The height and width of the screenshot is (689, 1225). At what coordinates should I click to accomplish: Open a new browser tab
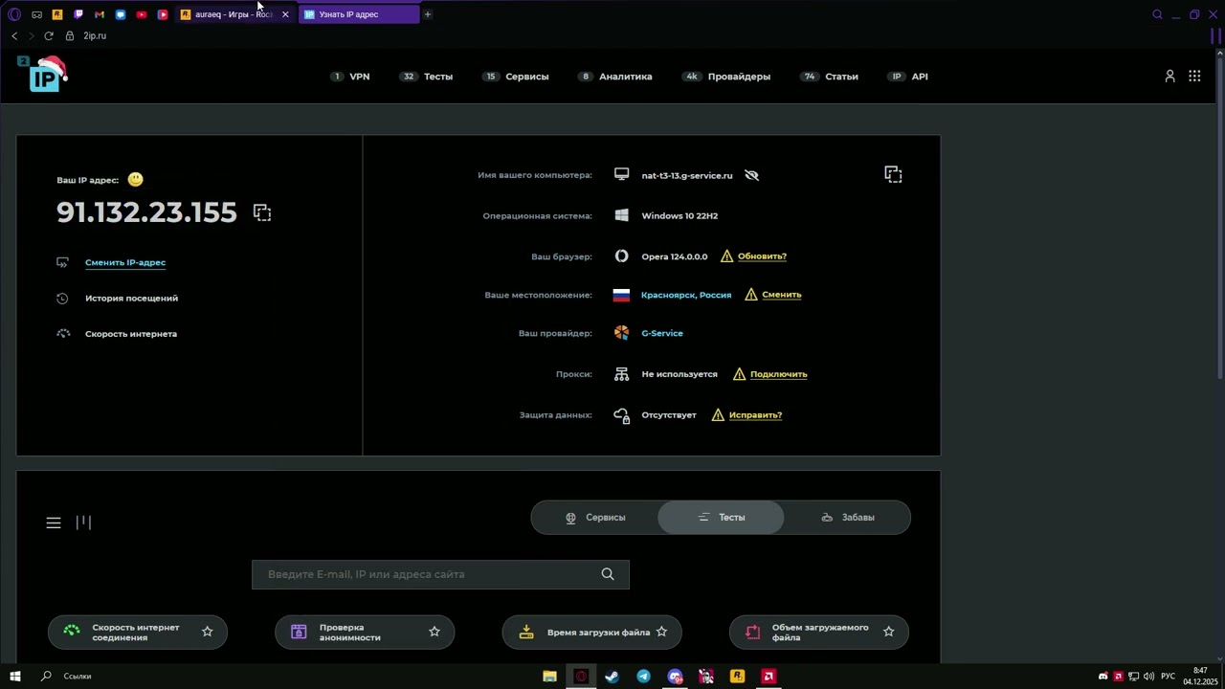click(x=428, y=14)
